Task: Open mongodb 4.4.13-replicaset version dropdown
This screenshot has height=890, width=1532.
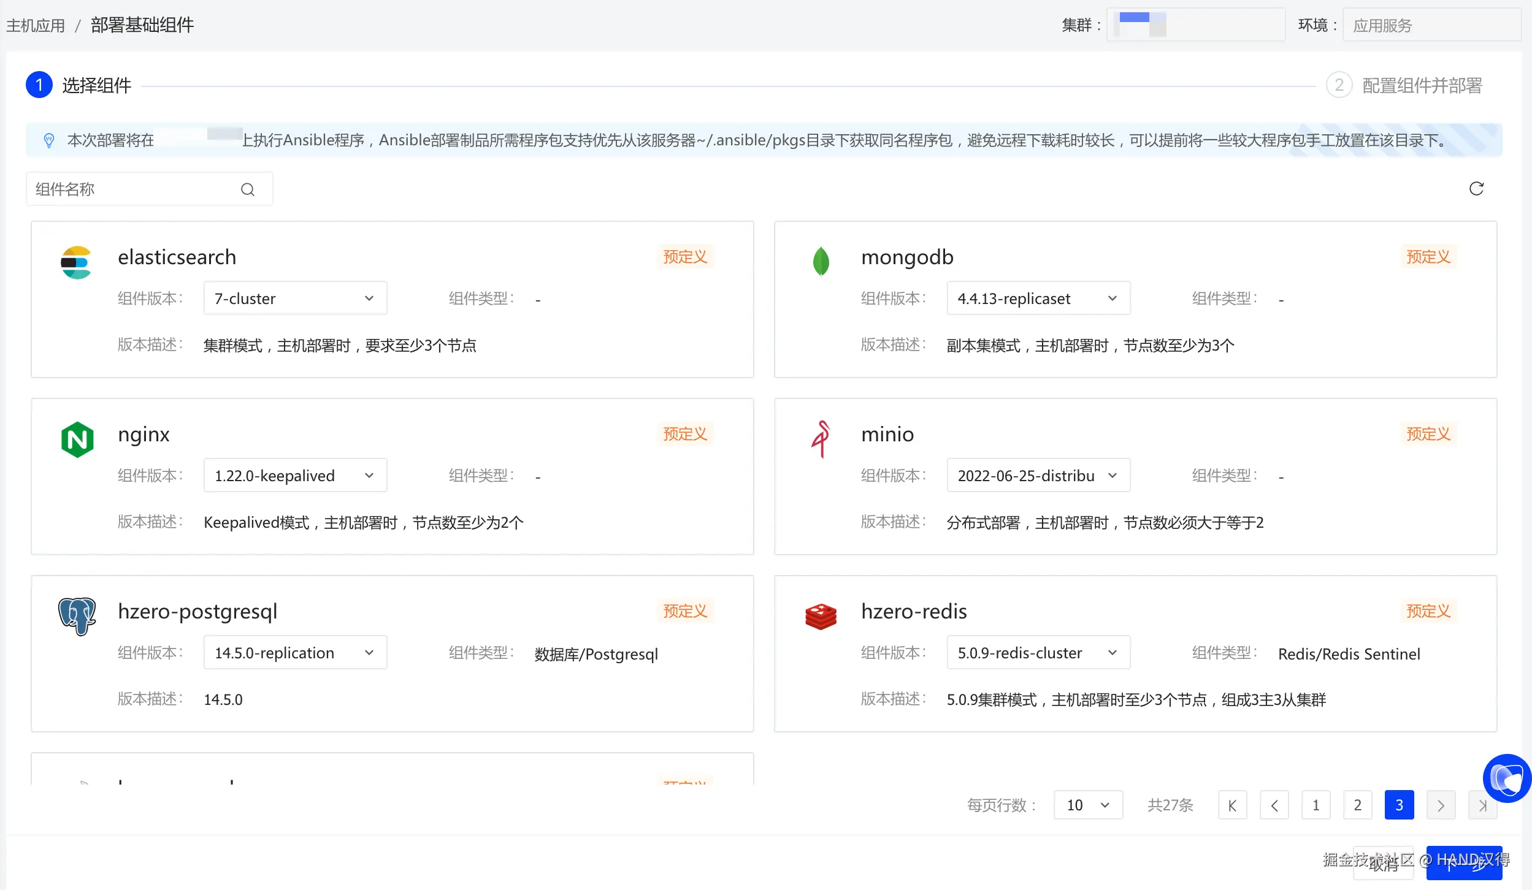Action: click(1038, 299)
